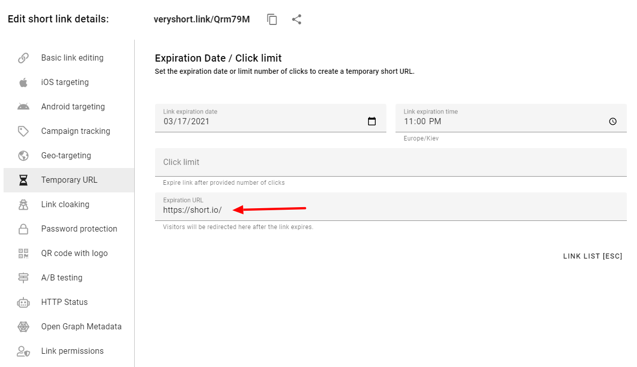The width and height of the screenshot is (637, 367).
Task: Click the Android targeting icon
Action: pos(23,106)
